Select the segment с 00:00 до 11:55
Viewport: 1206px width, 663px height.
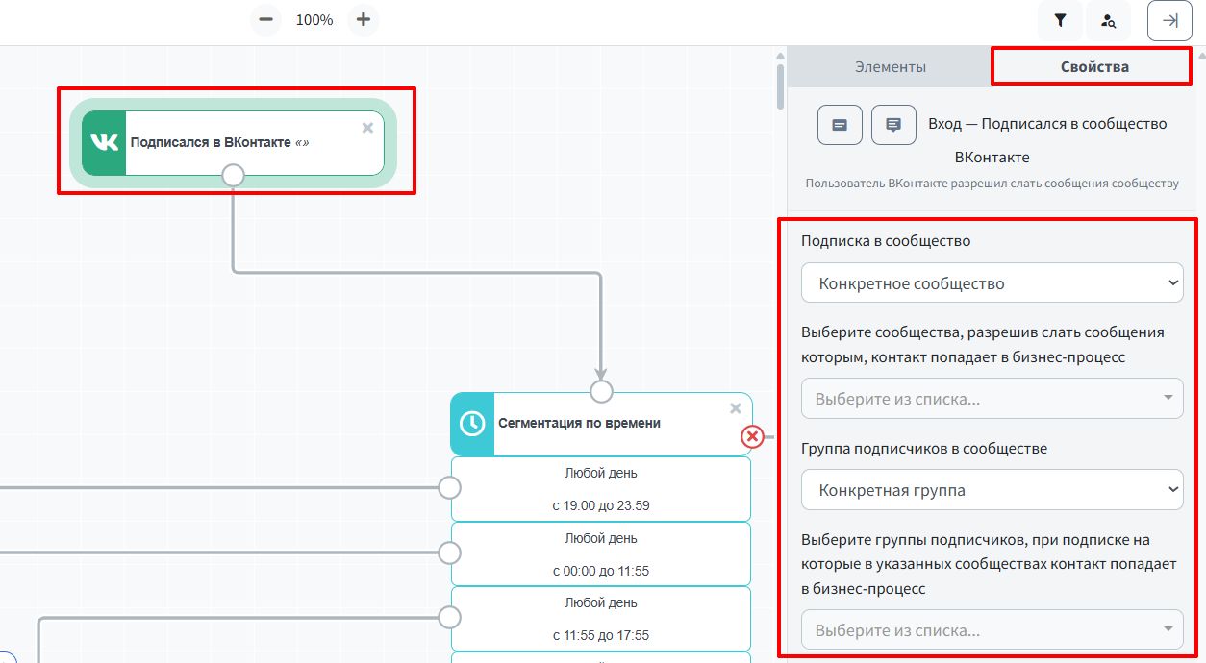click(601, 554)
